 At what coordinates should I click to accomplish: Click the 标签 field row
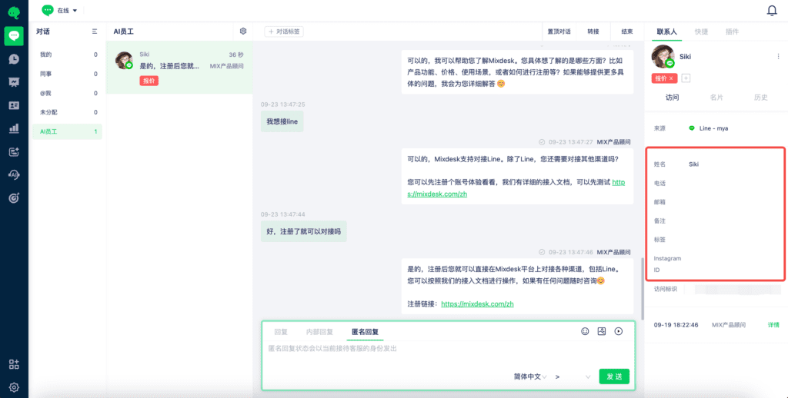[716, 240]
